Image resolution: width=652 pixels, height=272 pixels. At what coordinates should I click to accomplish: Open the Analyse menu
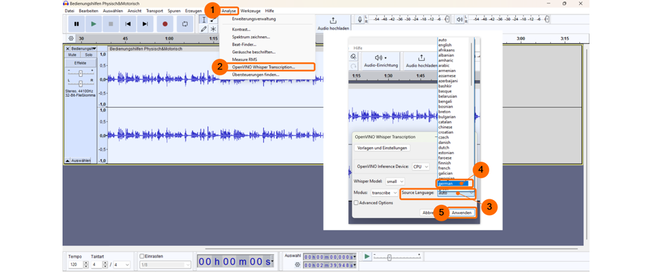click(229, 11)
